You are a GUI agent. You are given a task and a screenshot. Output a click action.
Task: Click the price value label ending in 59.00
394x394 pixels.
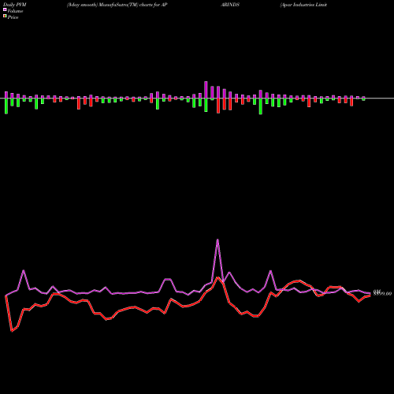pos(382,293)
